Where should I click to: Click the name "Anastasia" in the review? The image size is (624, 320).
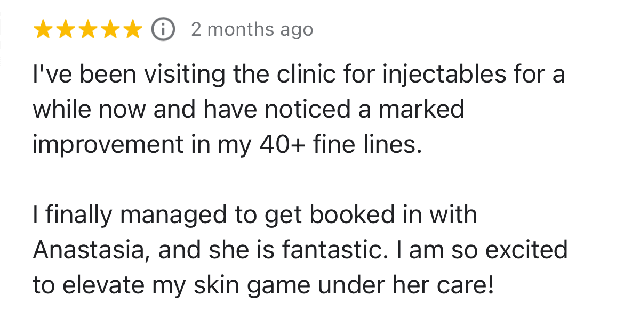point(88,250)
